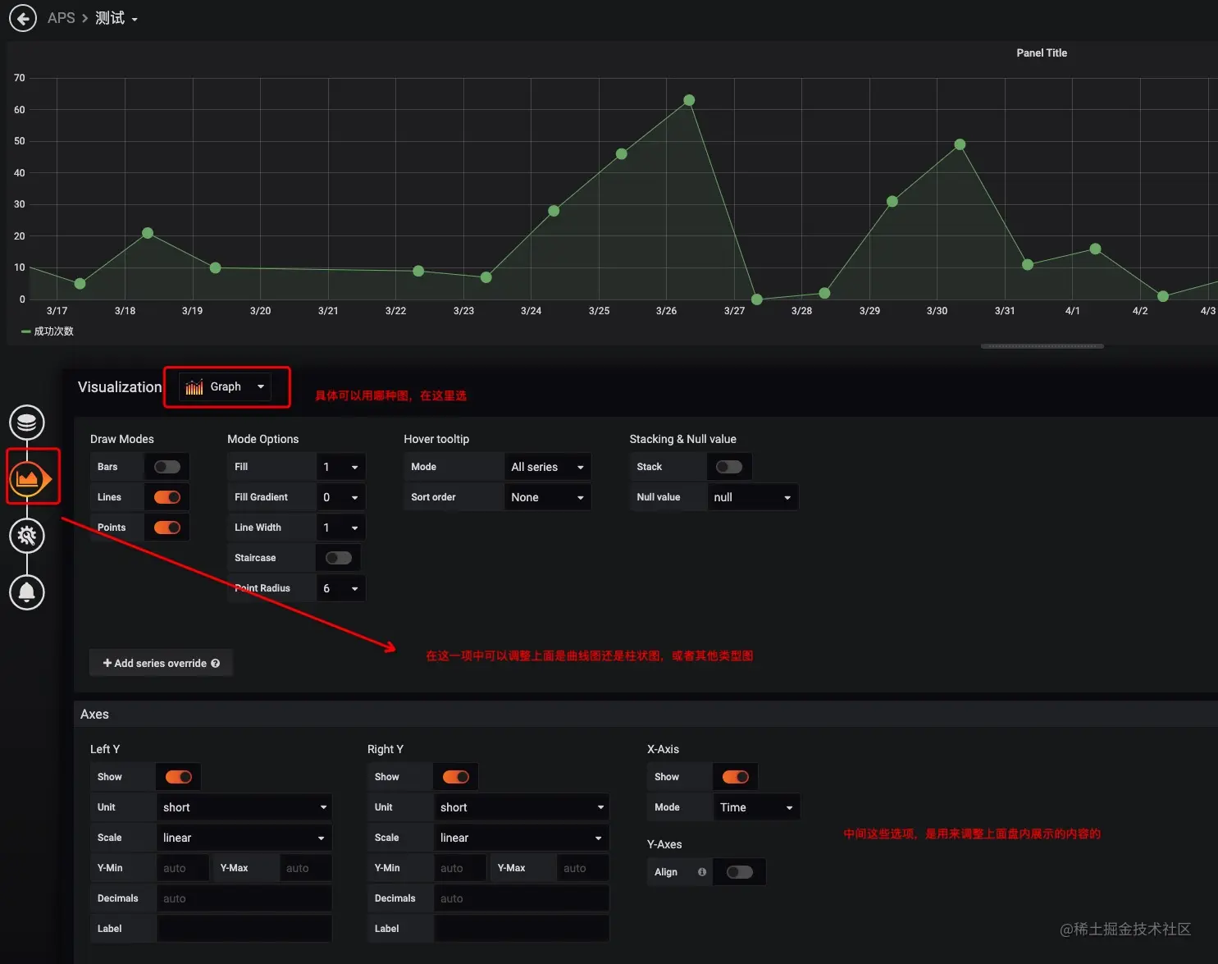Open the Fill value dropdown
The image size is (1218, 964).
click(340, 467)
